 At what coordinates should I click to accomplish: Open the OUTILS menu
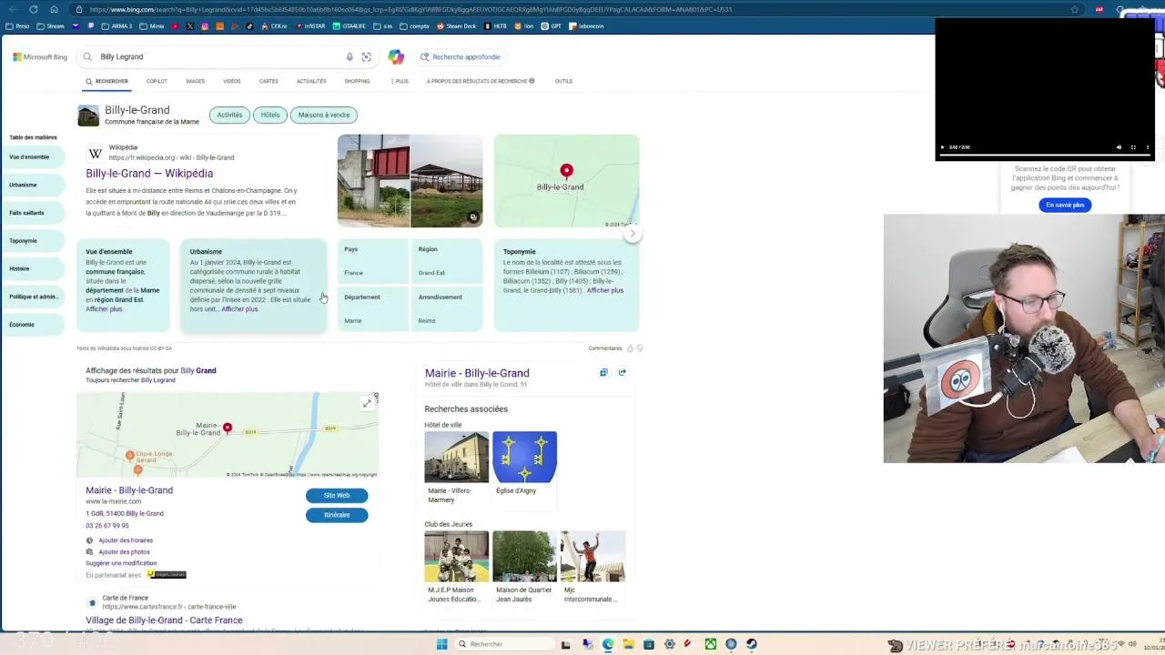click(563, 81)
